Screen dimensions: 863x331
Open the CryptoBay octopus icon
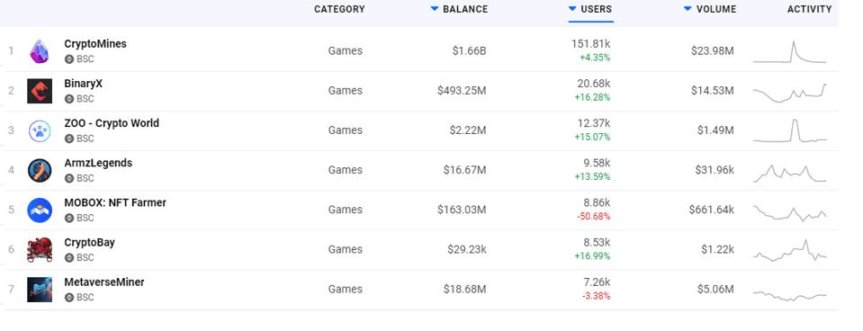tap(40, 250)
